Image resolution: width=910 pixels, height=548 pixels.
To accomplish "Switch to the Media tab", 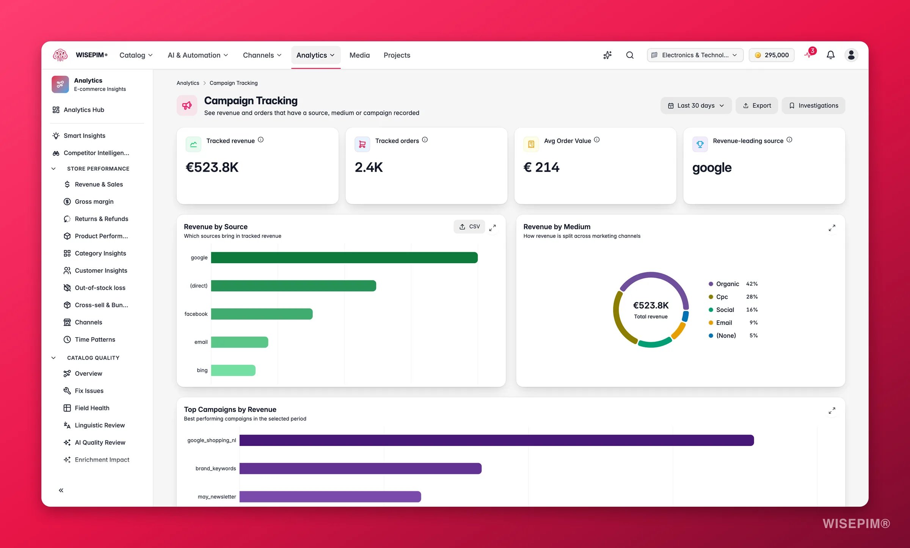I will tap(359, 55).
